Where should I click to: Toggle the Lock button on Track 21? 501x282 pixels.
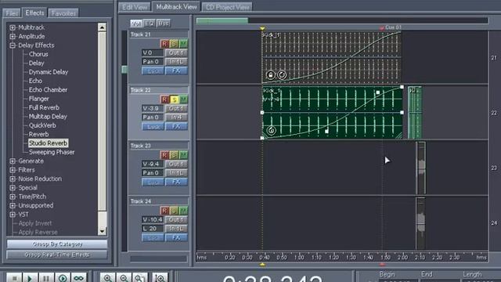coord(153,70)
